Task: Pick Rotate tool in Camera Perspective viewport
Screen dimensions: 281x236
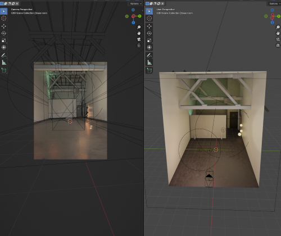Action: pyautogui.click(x=3, y=33)
